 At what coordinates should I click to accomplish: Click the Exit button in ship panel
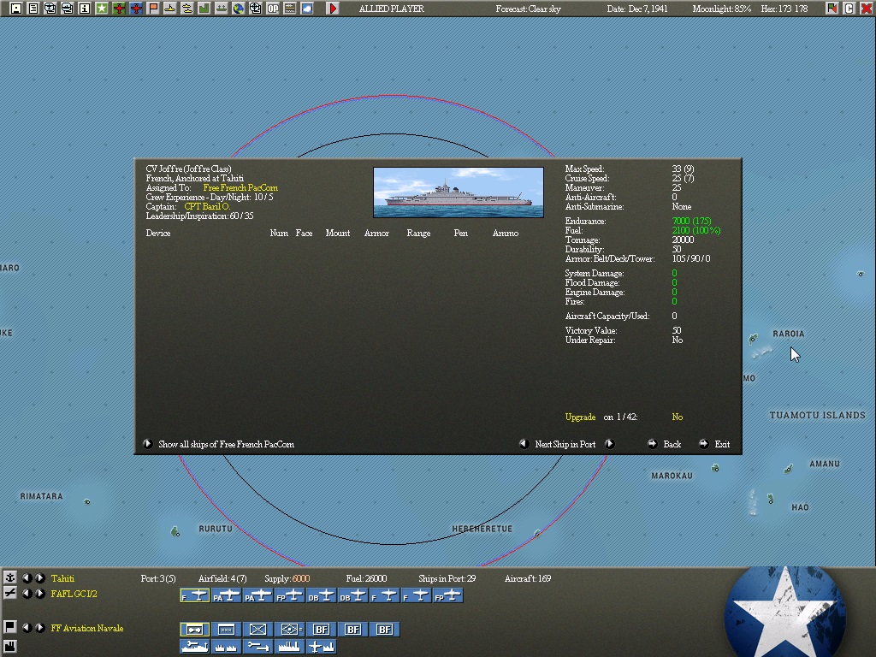[714, 444]
